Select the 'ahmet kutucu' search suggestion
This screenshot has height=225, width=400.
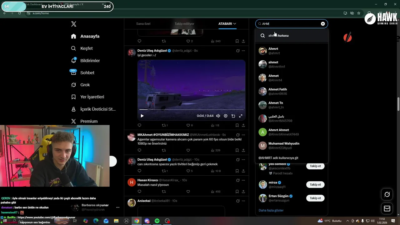click(x=292, y=36)
